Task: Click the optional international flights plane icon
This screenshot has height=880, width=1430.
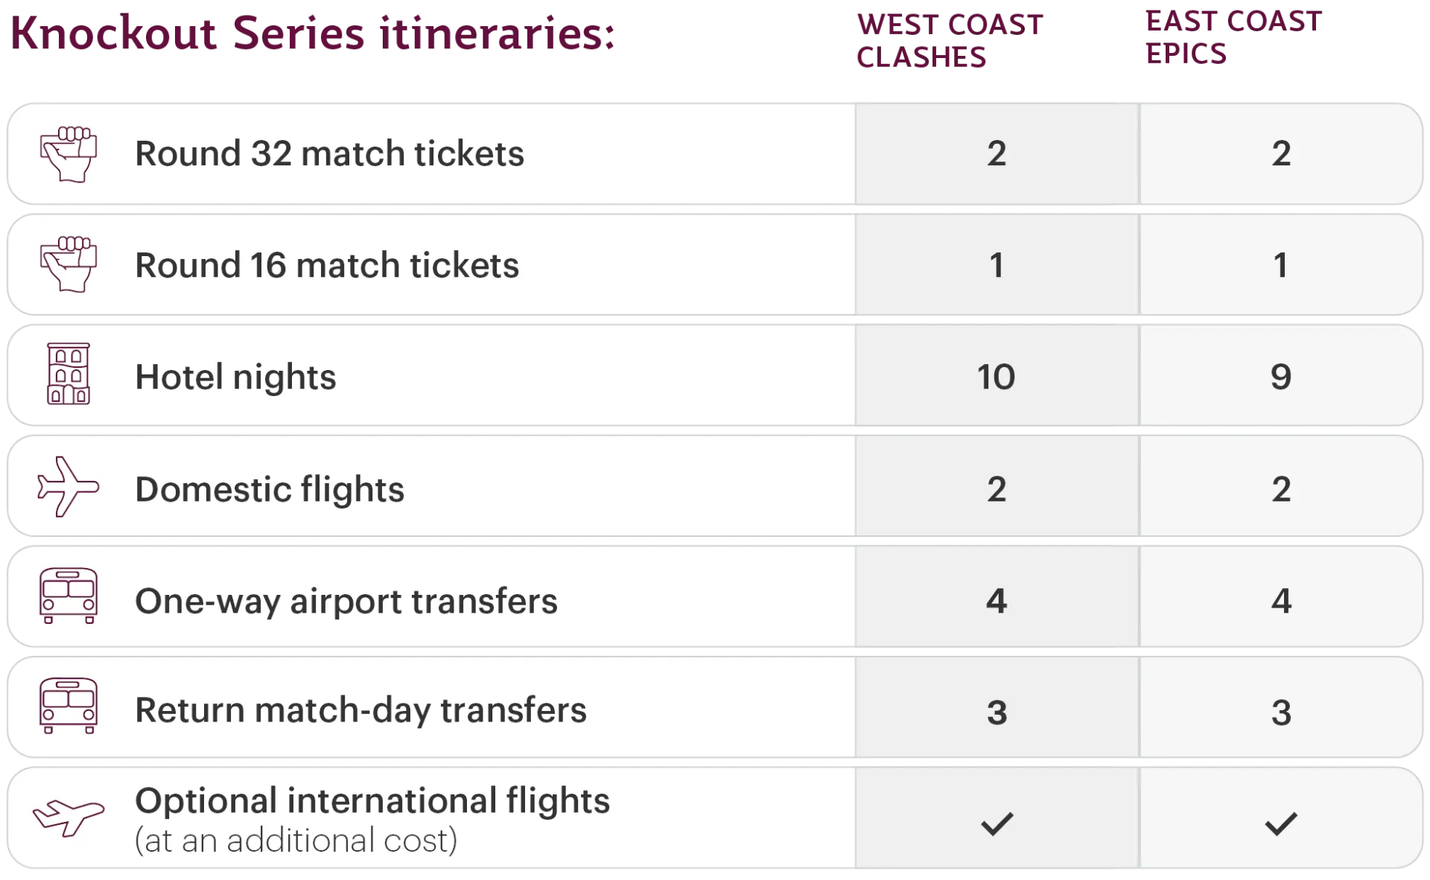Action: [69, 817]
